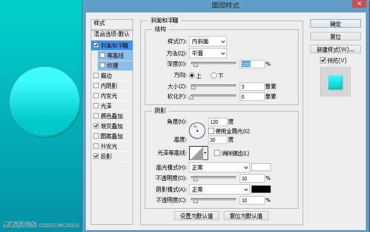Image resolution: width=370 pixels, height=232 pixels.
Task: Select 混合选项:默认 in styles list
Action: [x=112, y=34]
